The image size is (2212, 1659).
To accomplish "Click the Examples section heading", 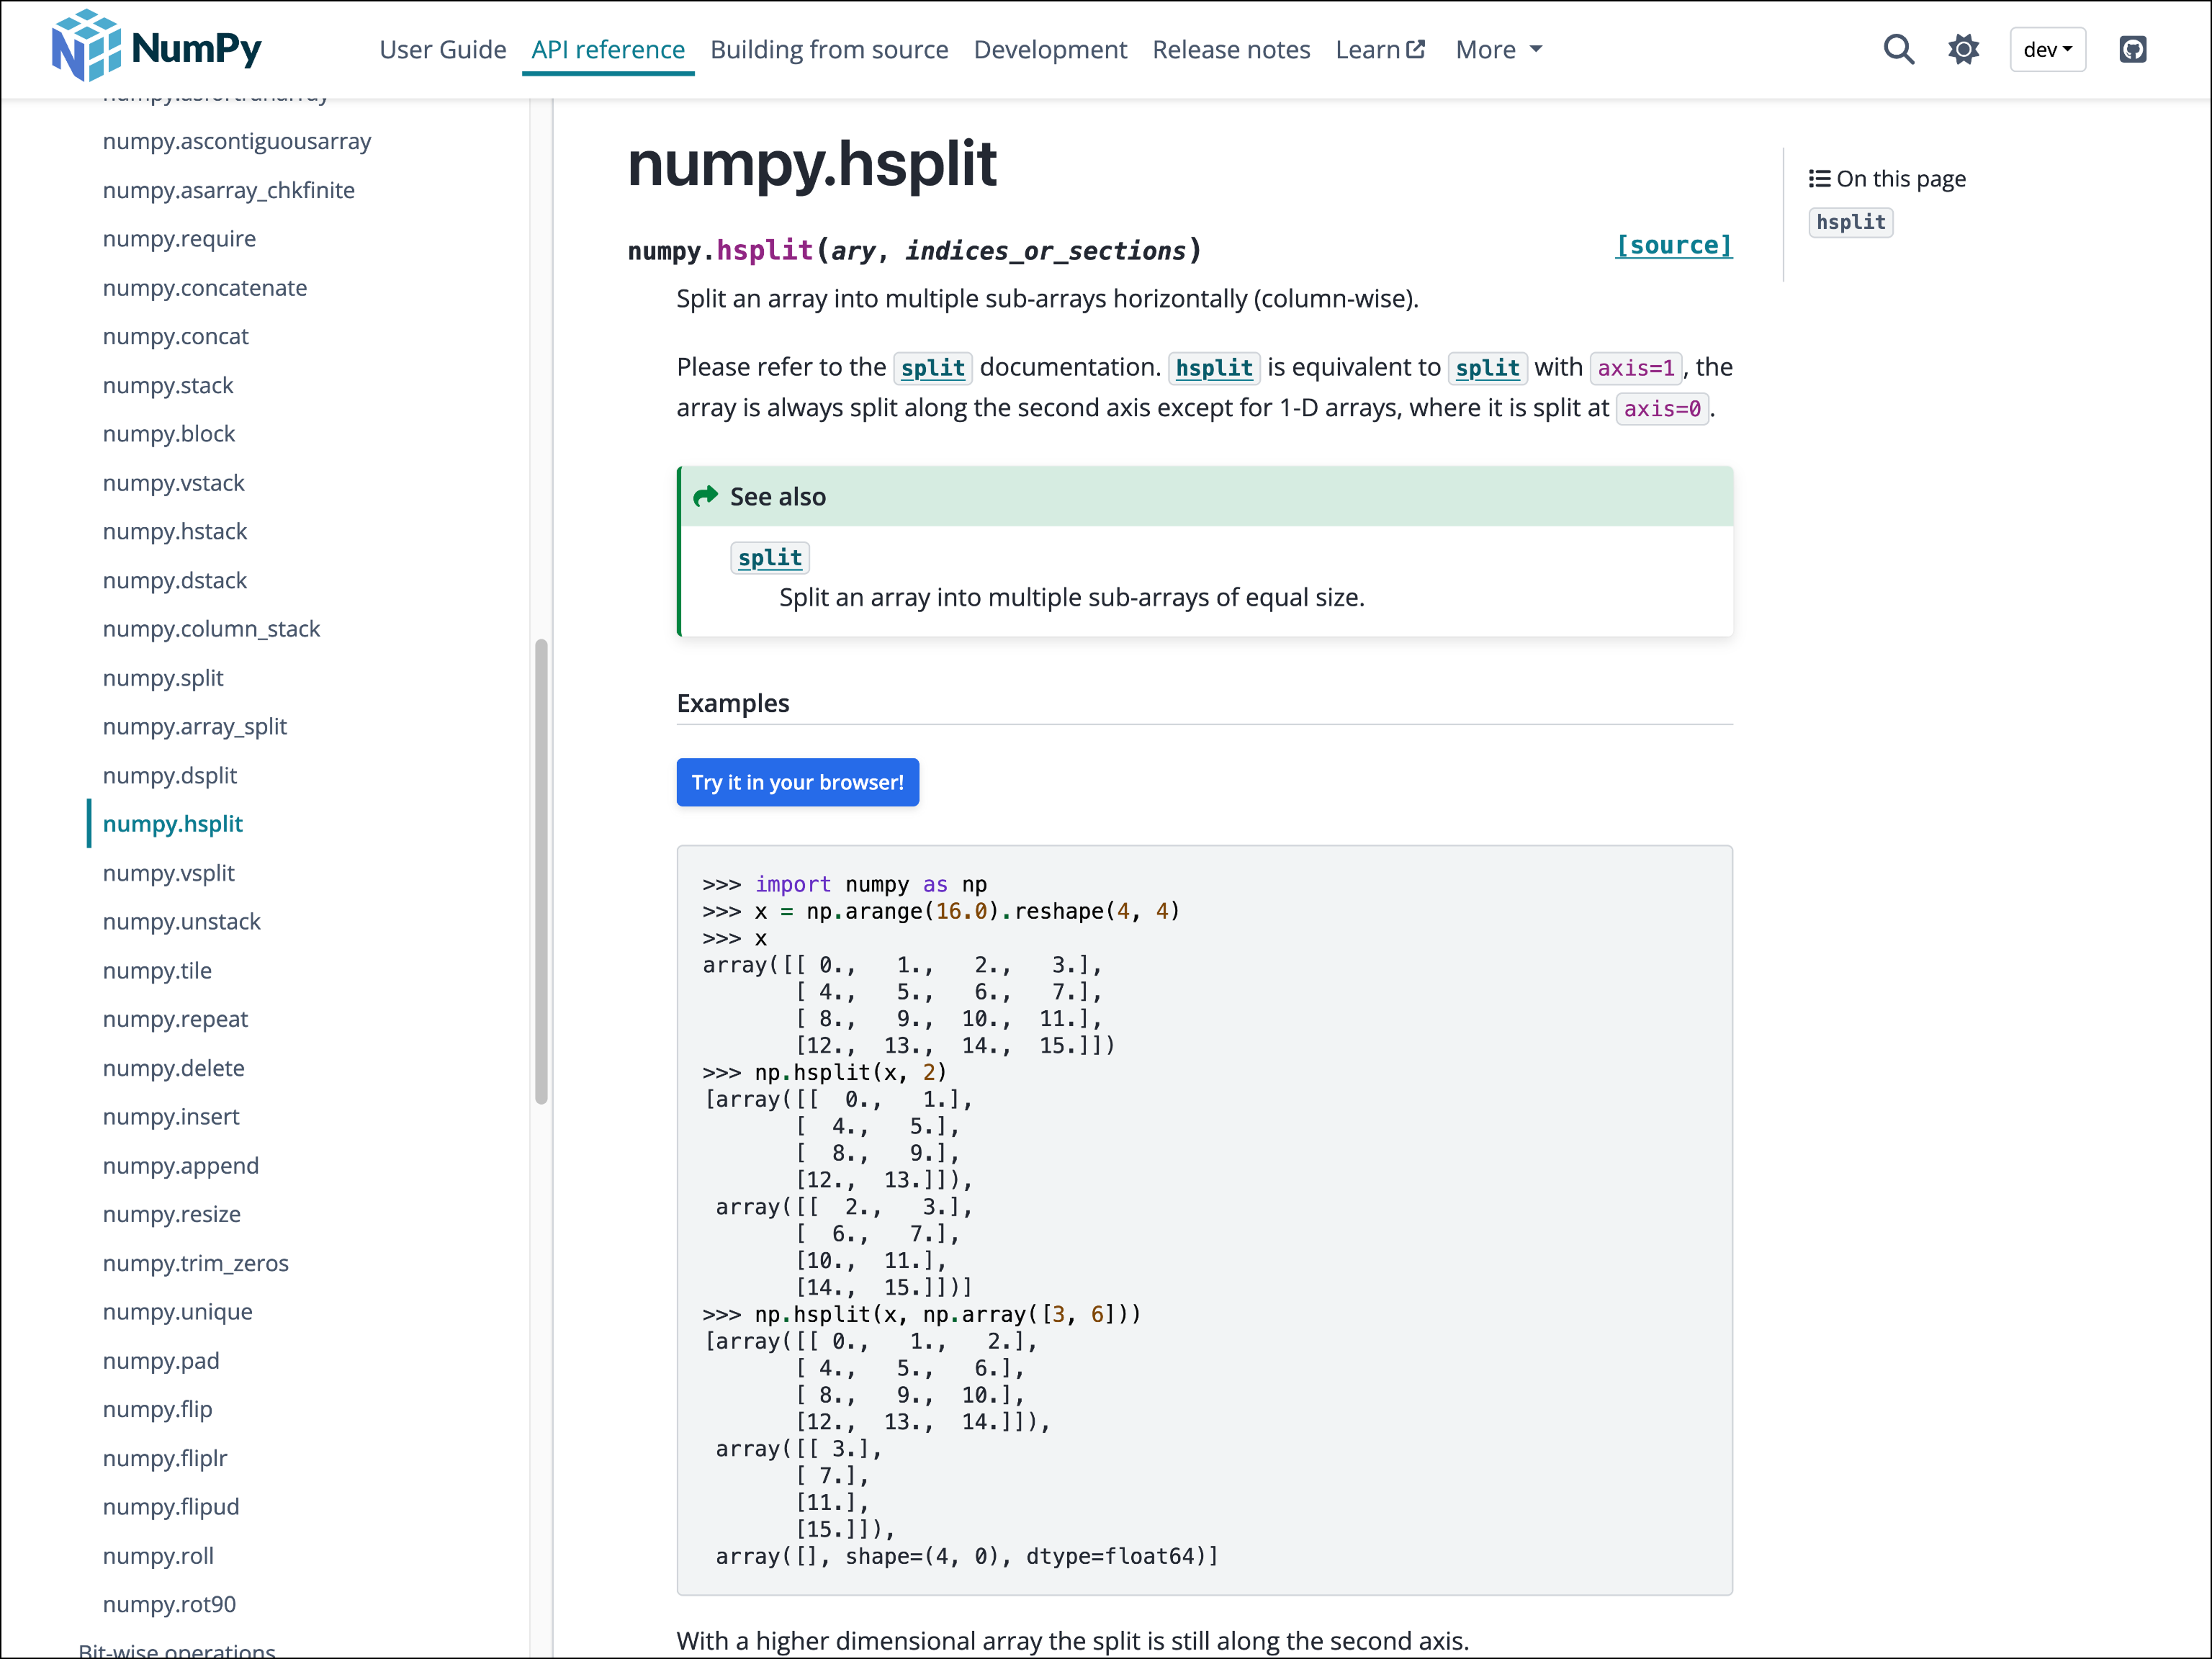I will [732, 703].
